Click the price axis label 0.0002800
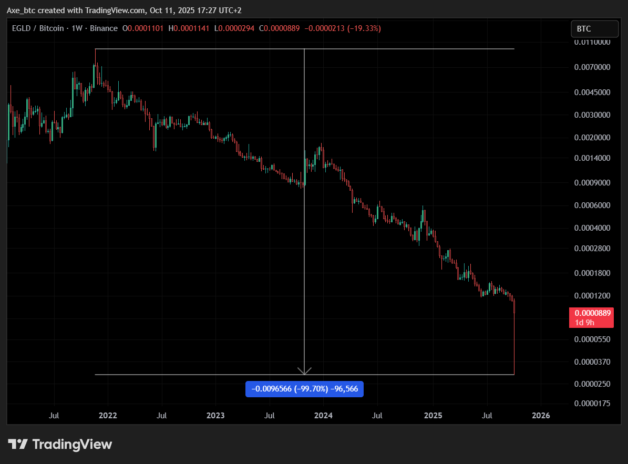Screen dimensions: 628x464 click(x=592, y=249)
